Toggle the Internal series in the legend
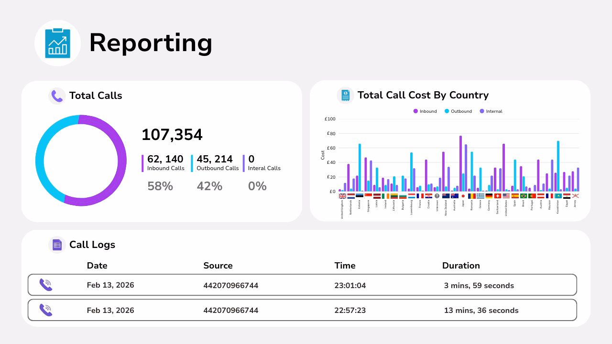The width and height of the screenshot is (612, 344). 490,111
